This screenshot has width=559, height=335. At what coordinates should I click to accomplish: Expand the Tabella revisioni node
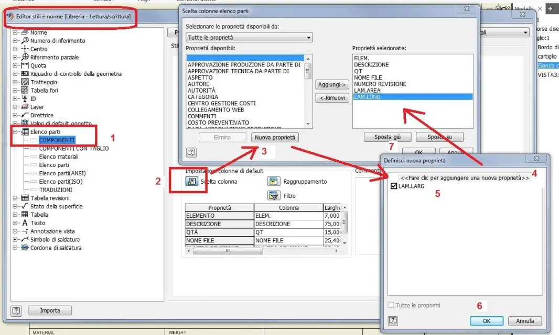pyautogui.click(x=15, y=198)
